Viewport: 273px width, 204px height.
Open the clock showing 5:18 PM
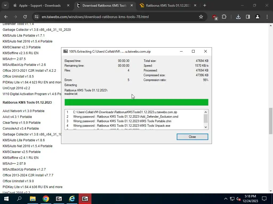coord(250,199)
